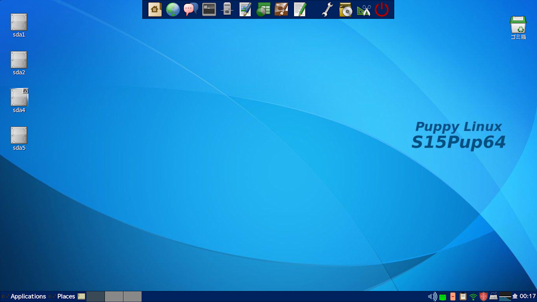This screenshot has height=302, width=537.
Task: Open the clipboard manager tray icon
Action: pyautogui.click(x=463, y=297)
